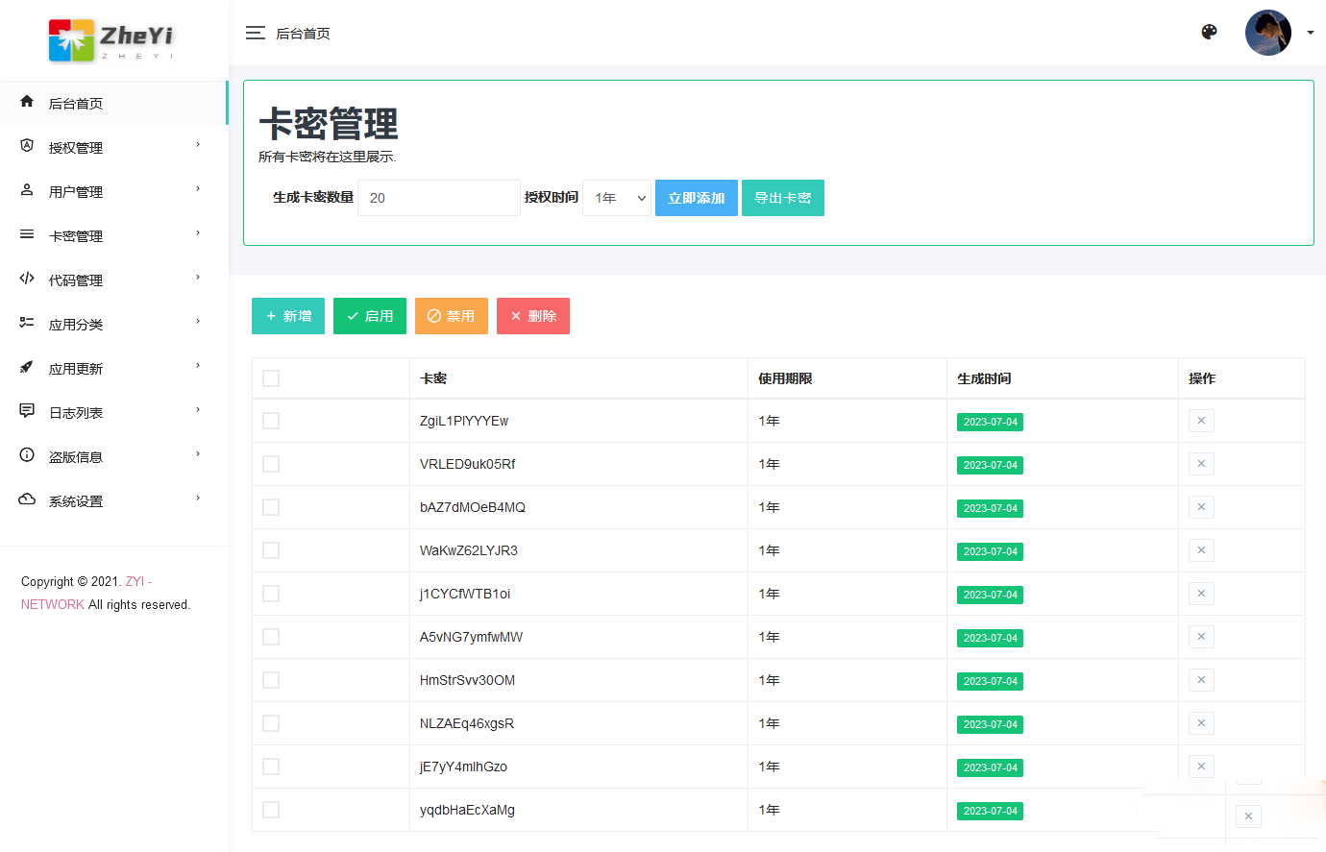Click the 导出卡密 export button
1326x852 pixels.
click(782, 198)
